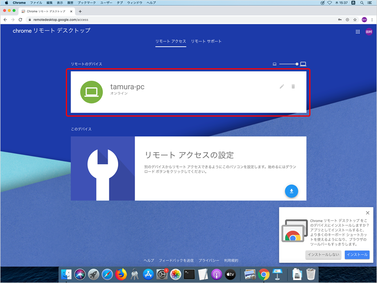The width and height of the screenshot is (377, 283).
Task: Open the Google apps grid
Action: [358, 32]
